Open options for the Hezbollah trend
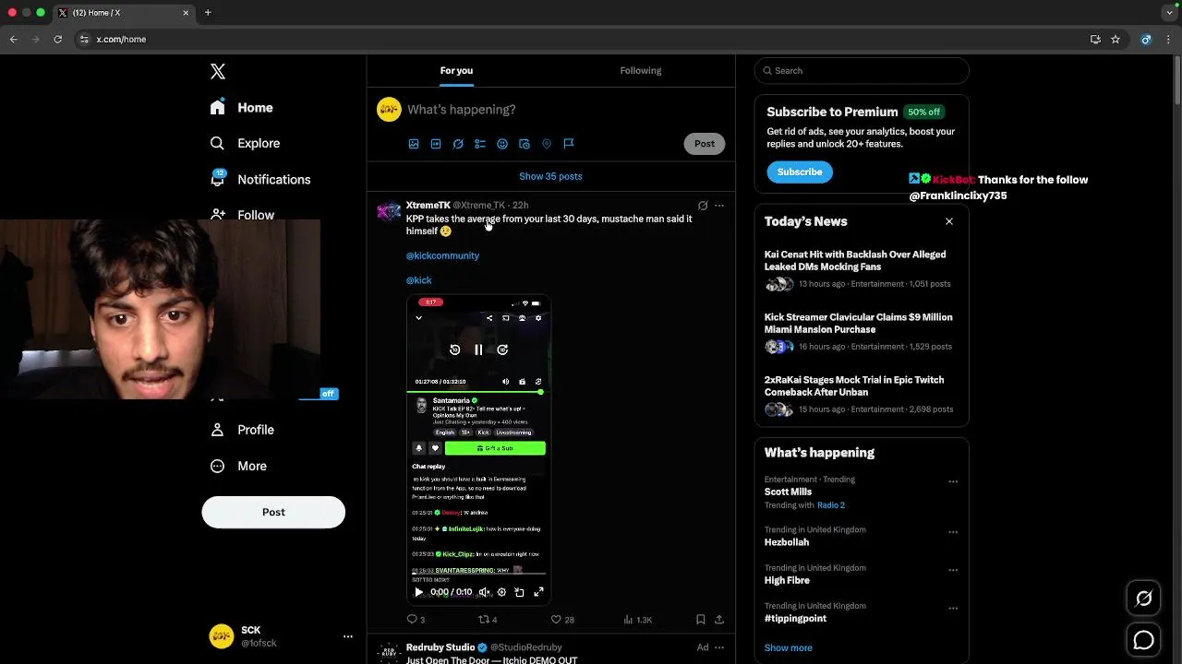The height and width of the screenshot is (664, 1182). coord(953,532)
